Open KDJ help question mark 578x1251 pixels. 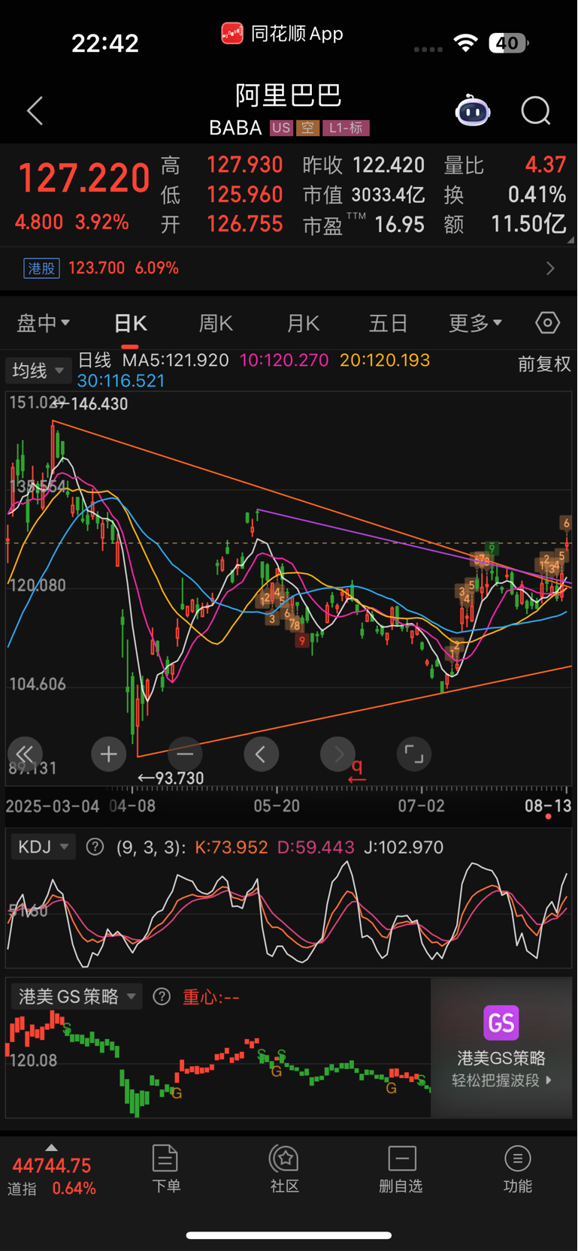point(95,847)
